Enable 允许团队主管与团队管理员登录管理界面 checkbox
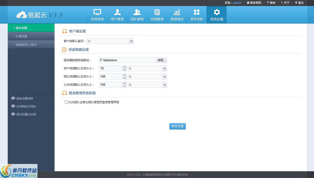Screen dimensions: 314x178 66,102
